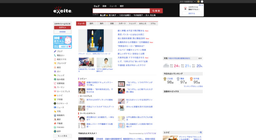Select the white color theme swatch
The image size is (256, 140).
pyautogui.click(x=202, y=2)
